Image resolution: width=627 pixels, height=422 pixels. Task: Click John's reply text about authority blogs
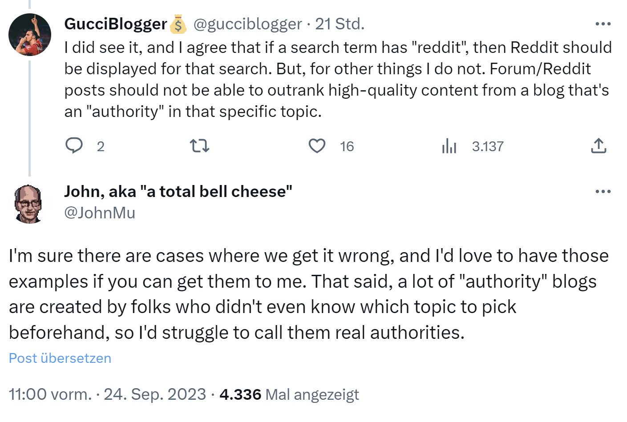[x=307, y=294]
